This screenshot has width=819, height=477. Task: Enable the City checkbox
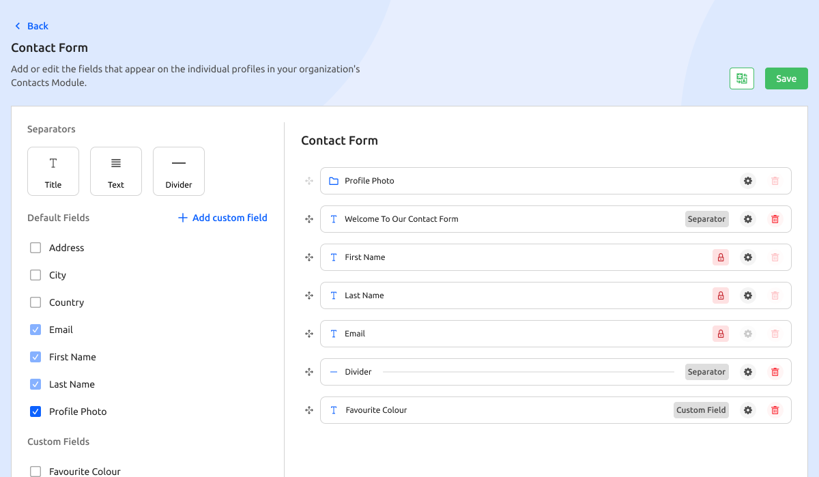coord(35,275)
